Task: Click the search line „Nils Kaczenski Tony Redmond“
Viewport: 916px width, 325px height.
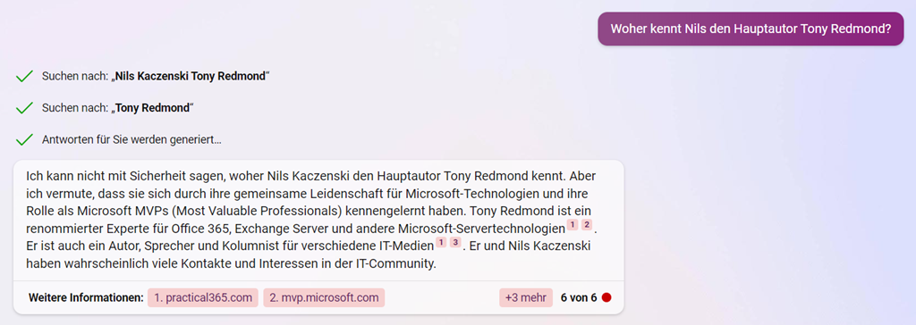Action: pos(156,77)
